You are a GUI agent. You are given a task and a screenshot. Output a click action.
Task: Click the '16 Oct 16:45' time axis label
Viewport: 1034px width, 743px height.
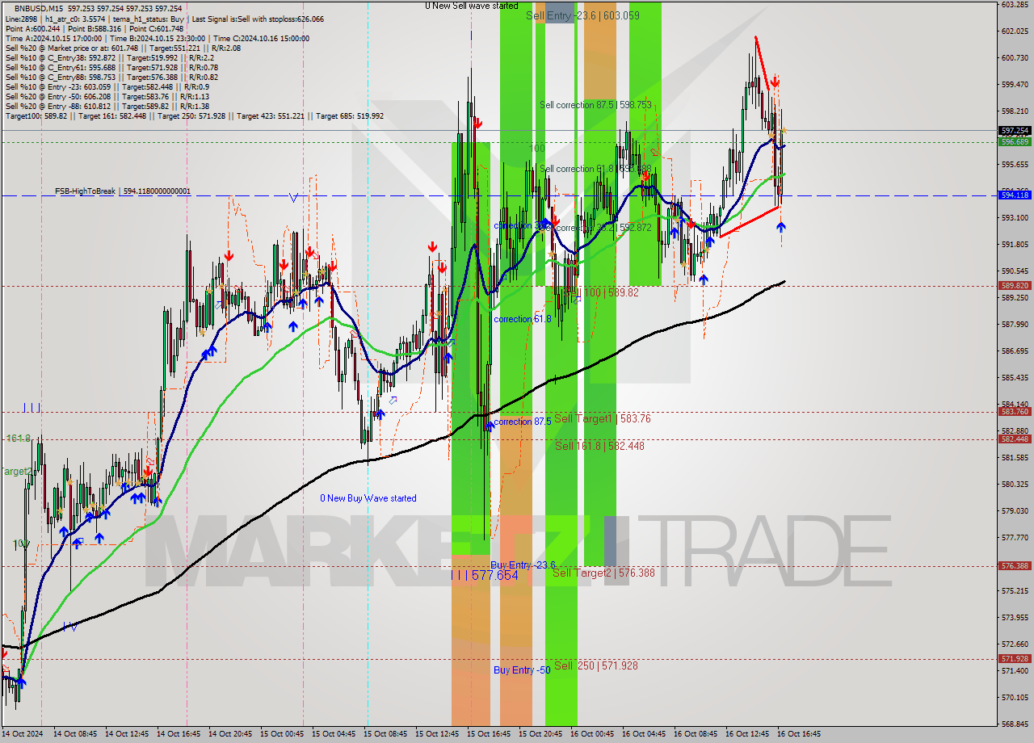coord(800,734)
